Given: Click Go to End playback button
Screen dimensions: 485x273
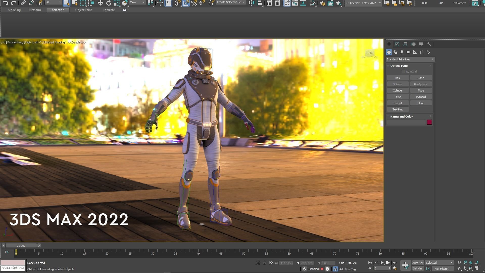Looking at the screenshot, I should pos(394,263).
